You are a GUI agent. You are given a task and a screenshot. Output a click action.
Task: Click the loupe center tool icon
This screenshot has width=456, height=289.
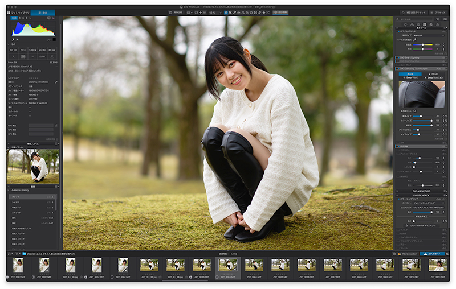coord(415,110)
